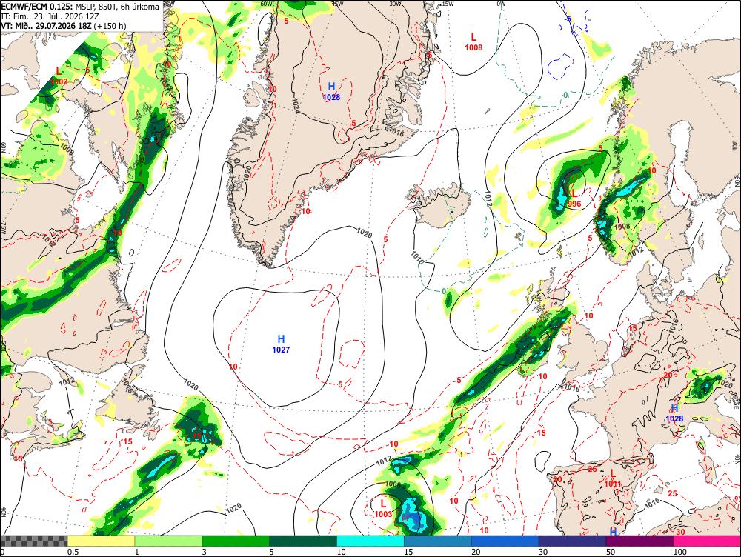Pick the dark blue 20–30 legend swatch

click(x=505, y=541)
